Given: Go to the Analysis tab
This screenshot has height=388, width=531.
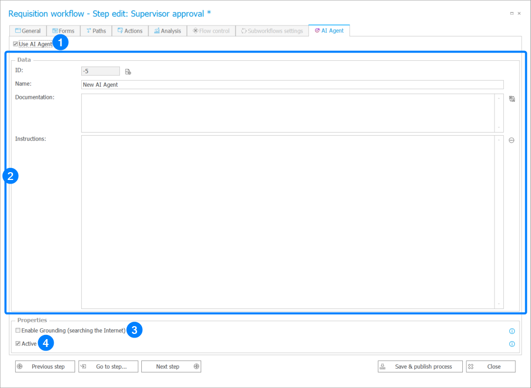Looking at the screenshot, I should click(x=167, y=31).
